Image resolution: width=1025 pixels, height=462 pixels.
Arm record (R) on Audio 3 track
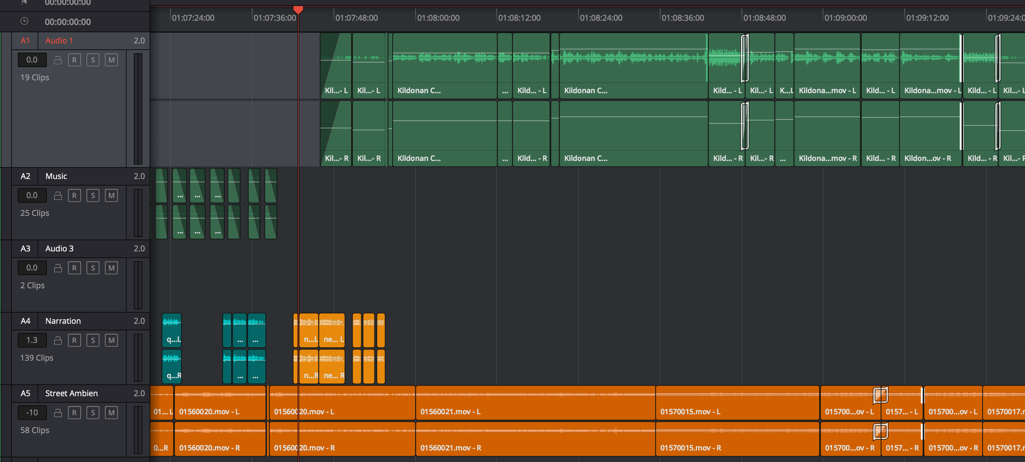pyautogui.click(x=74, y=268)
